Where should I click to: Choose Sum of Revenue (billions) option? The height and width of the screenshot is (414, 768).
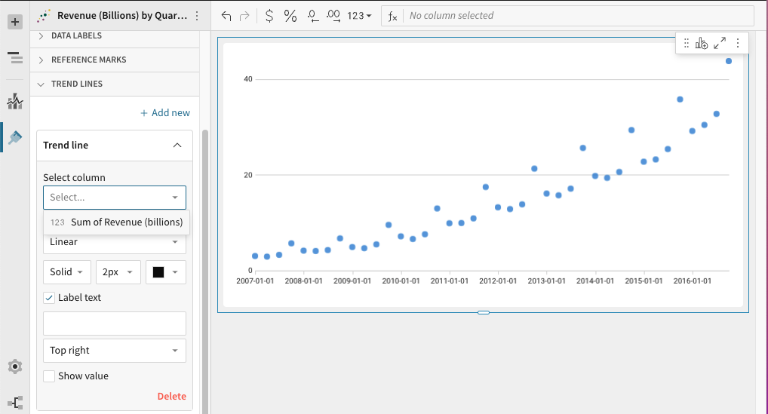(x=126, y=222)
